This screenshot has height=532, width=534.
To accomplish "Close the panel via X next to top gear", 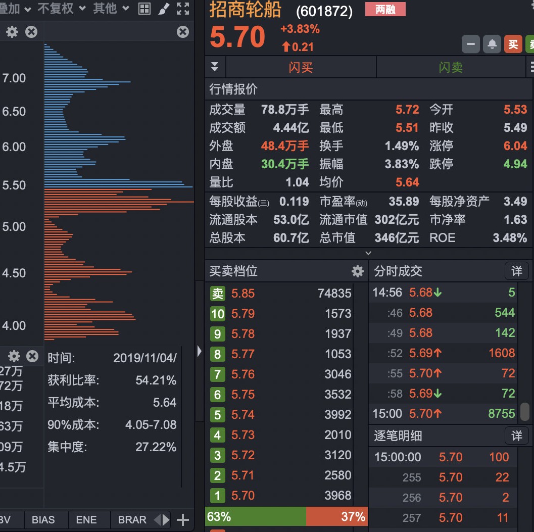I will click(x=31, y=32).
